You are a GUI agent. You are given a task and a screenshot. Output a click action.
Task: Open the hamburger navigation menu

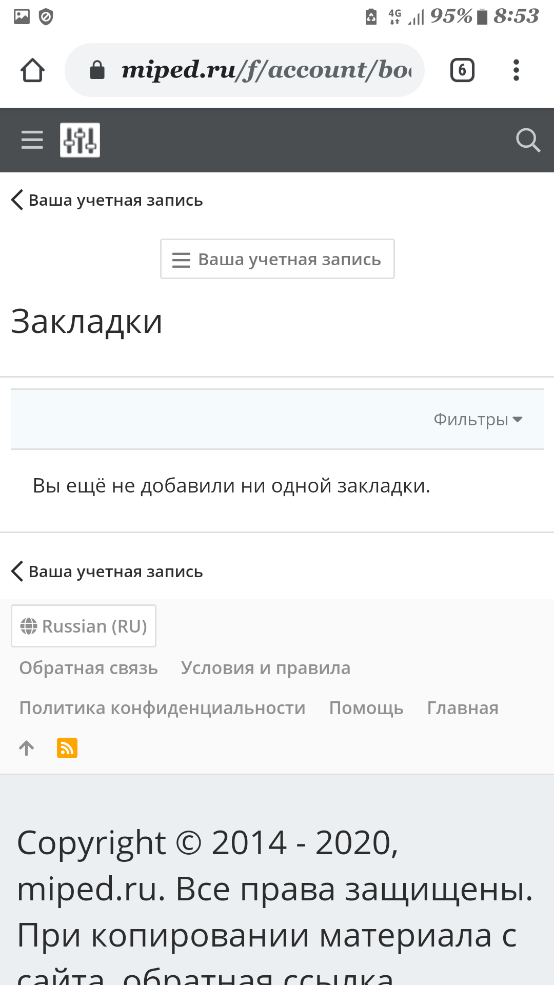click(32, 140)
